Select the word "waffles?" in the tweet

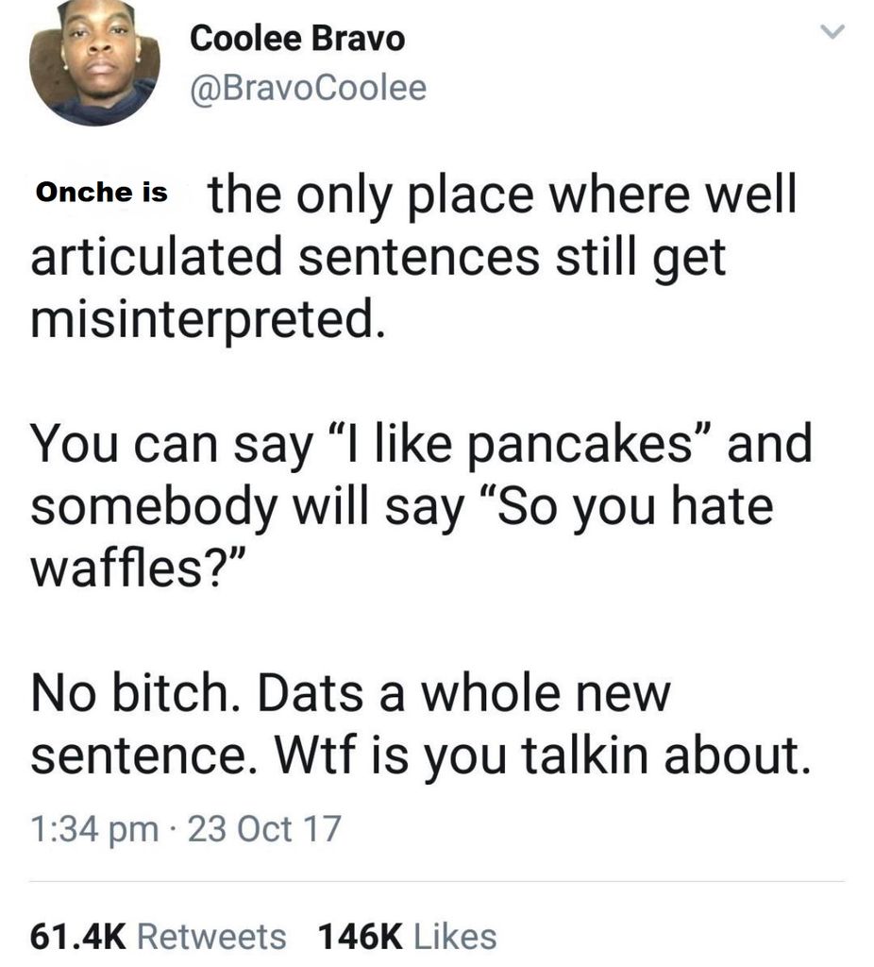coord(139,568)
